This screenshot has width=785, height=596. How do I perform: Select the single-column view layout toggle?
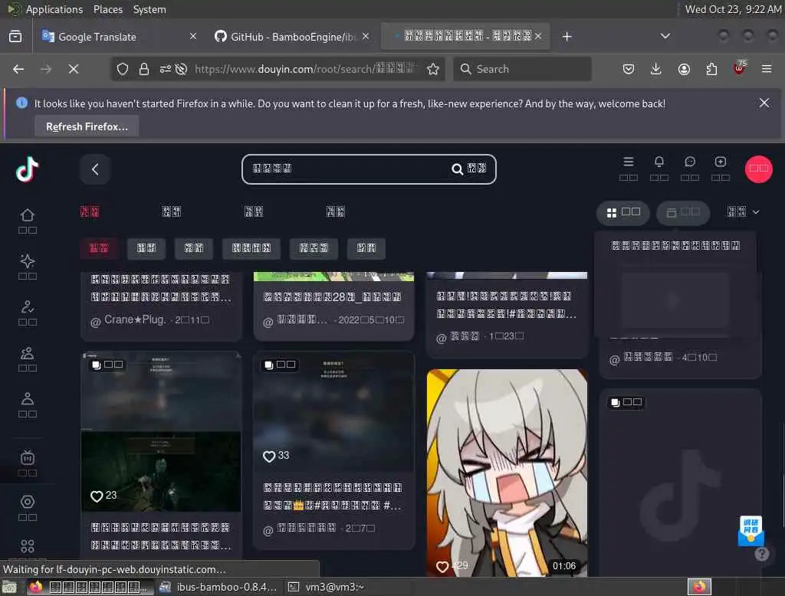click(683, 213)
